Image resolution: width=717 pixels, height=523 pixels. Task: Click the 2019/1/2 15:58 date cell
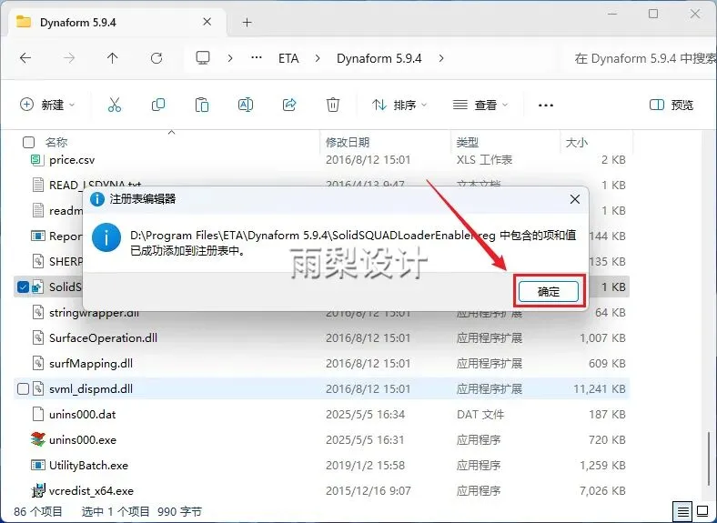point(365,465)
